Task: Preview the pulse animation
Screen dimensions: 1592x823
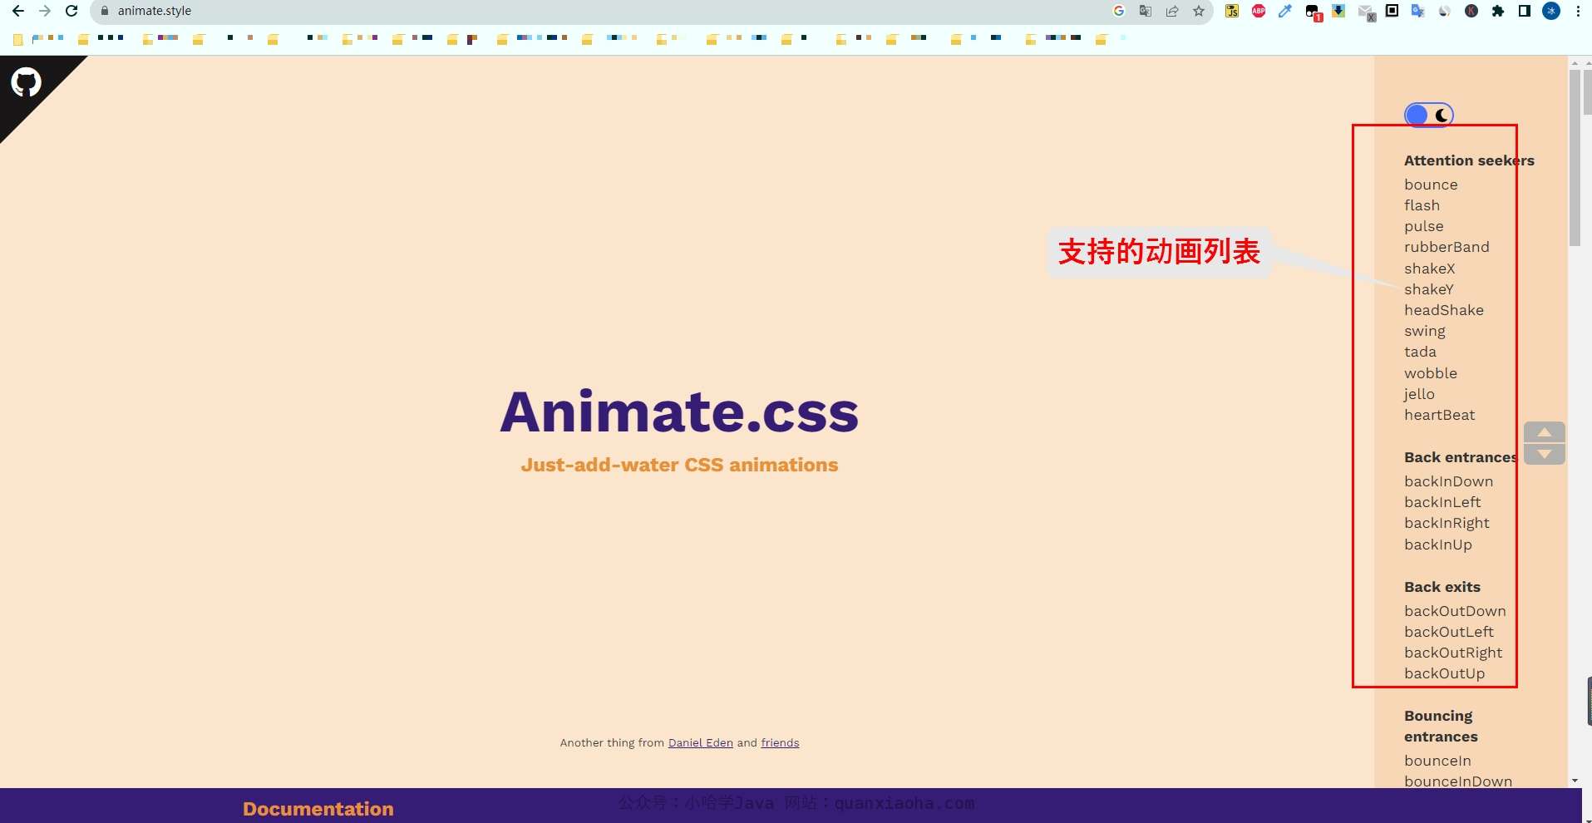Action: [1424, 226]
